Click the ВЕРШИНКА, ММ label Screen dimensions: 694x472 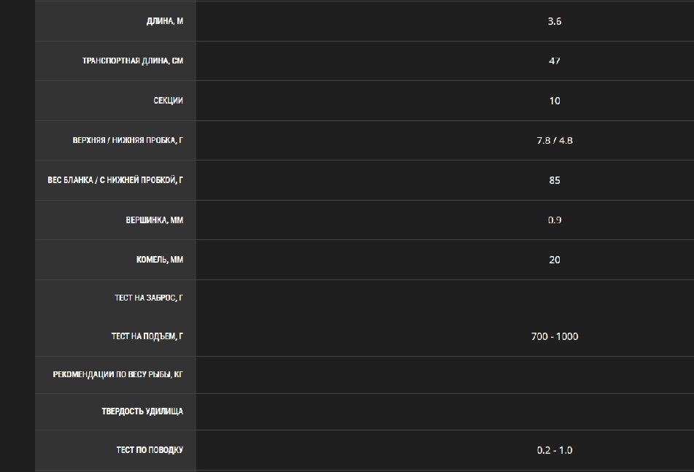(155, 220)
